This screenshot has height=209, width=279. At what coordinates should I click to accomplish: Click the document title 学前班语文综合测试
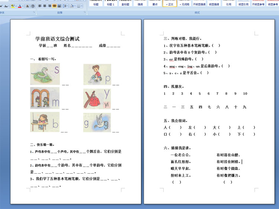tap(57, 39)
